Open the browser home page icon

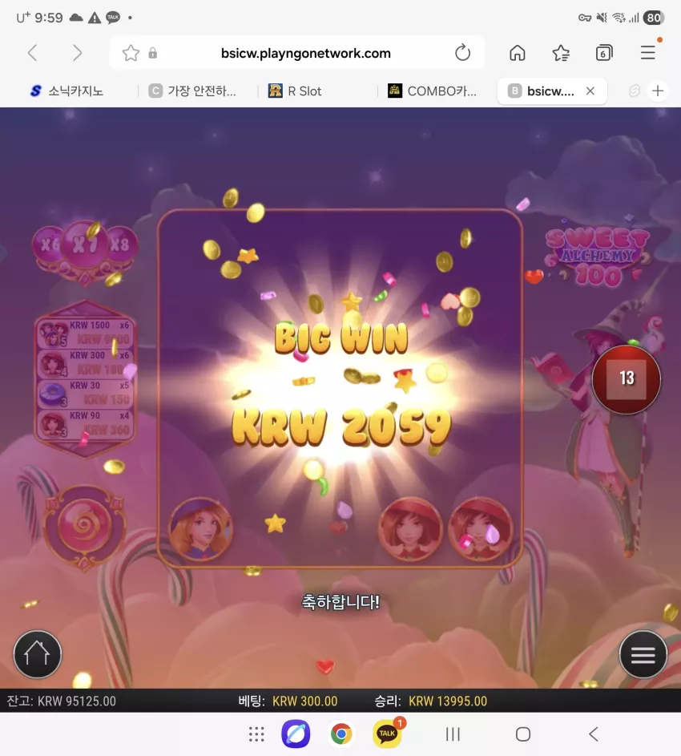coord(517,53)
